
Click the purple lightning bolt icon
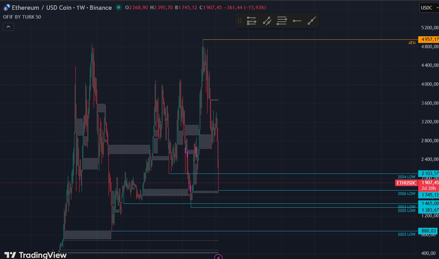[218, 257]
